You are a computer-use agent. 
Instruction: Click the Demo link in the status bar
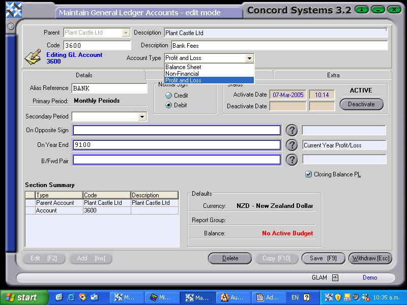click(370, 278)
